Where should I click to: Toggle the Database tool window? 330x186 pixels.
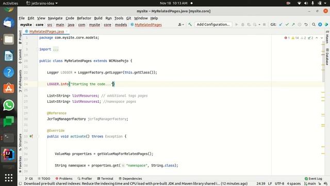327,57
